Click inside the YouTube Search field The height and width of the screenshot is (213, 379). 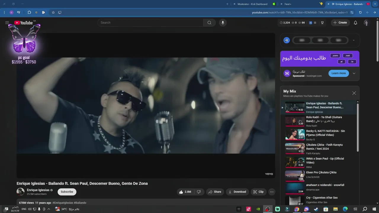150,23
